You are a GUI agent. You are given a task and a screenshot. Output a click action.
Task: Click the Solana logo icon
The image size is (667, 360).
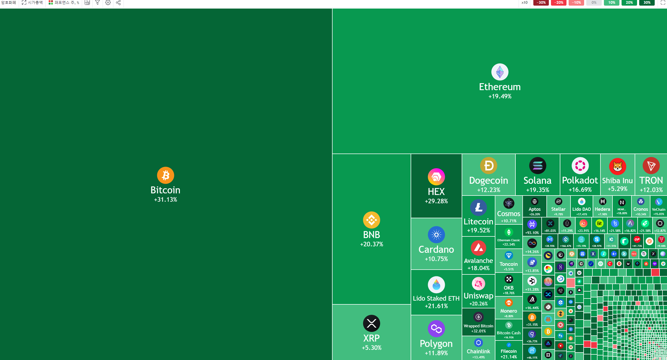(538, 166)
